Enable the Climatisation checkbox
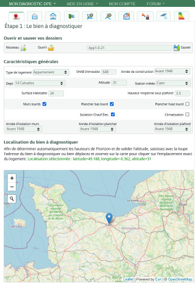Viewport: 195px width, 285px height. tap(188, 115)
